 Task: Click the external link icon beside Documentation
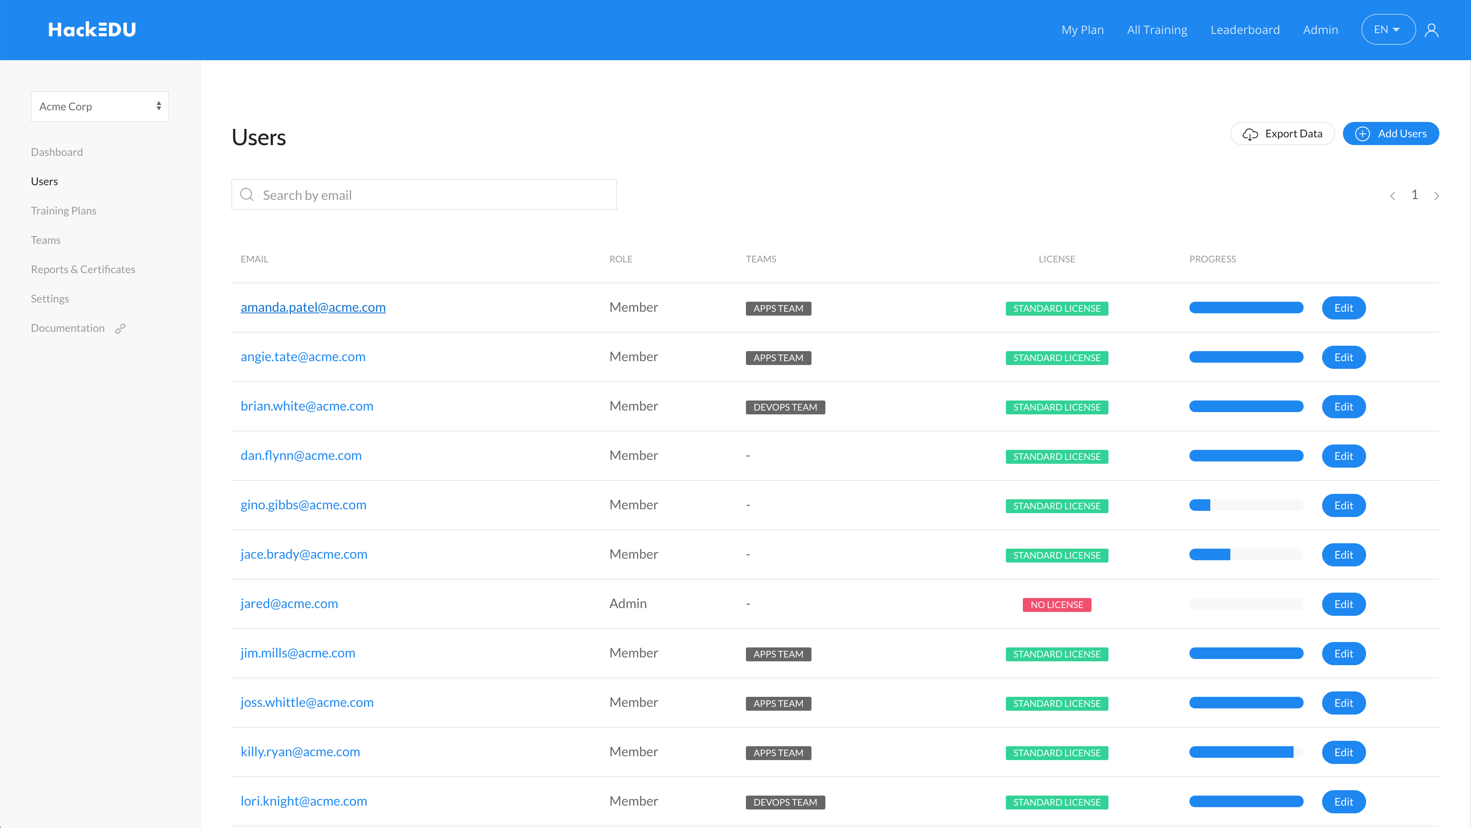point(120,329)
